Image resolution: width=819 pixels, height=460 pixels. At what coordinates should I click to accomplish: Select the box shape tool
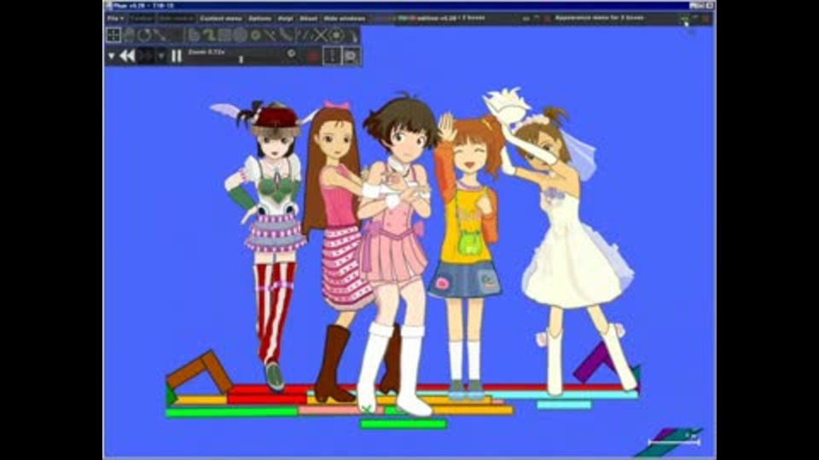pos(224,35)
